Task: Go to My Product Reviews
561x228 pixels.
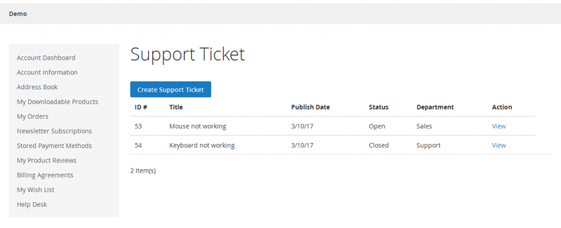Action: point(47,161)
